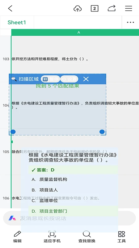The height and width of the screenshot is (248, 139).
Task: Tap the share arrow icon
Action: 112,8
